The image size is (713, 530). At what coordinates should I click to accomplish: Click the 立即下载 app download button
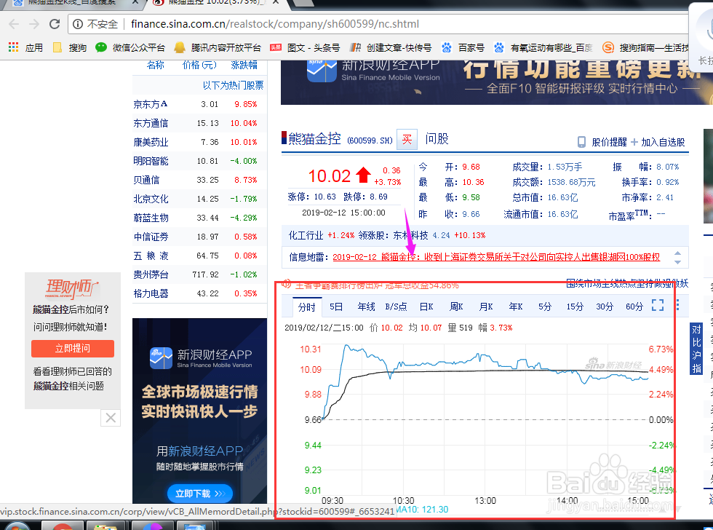(x=201, y=494)
